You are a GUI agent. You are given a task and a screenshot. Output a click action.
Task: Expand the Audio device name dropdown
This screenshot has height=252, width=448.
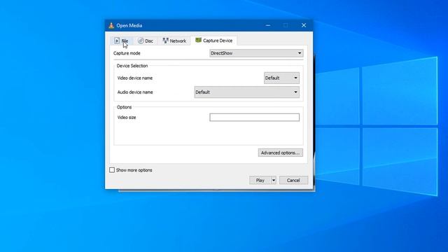(247, 92)
